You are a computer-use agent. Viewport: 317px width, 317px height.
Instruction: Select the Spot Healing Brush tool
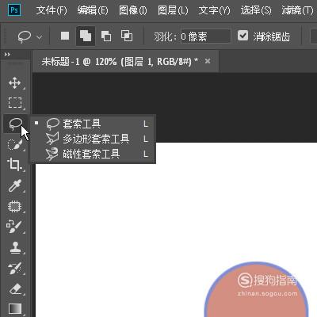pyautogui.click(x=14, y=206)
